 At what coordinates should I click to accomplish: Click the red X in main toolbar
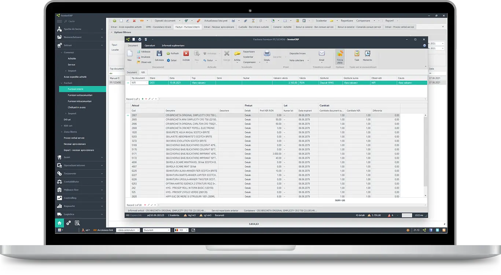click(x=134, y=21)
